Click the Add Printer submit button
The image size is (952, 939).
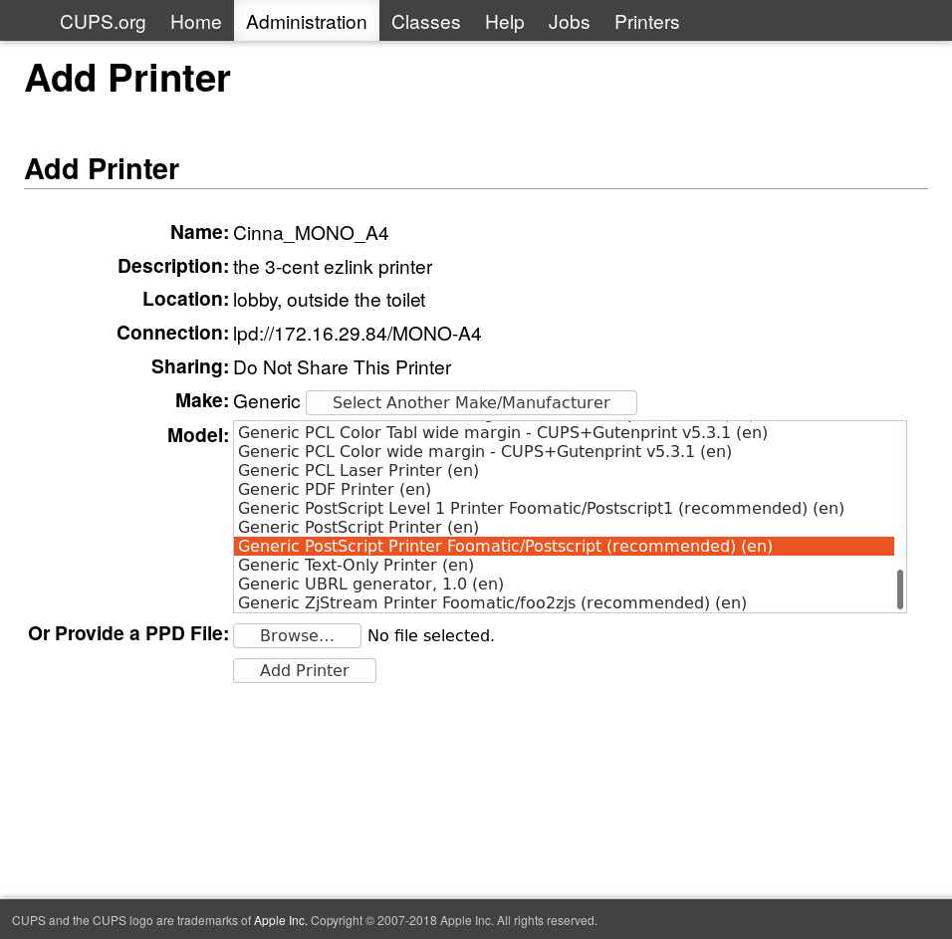click(x=304, y=670)
